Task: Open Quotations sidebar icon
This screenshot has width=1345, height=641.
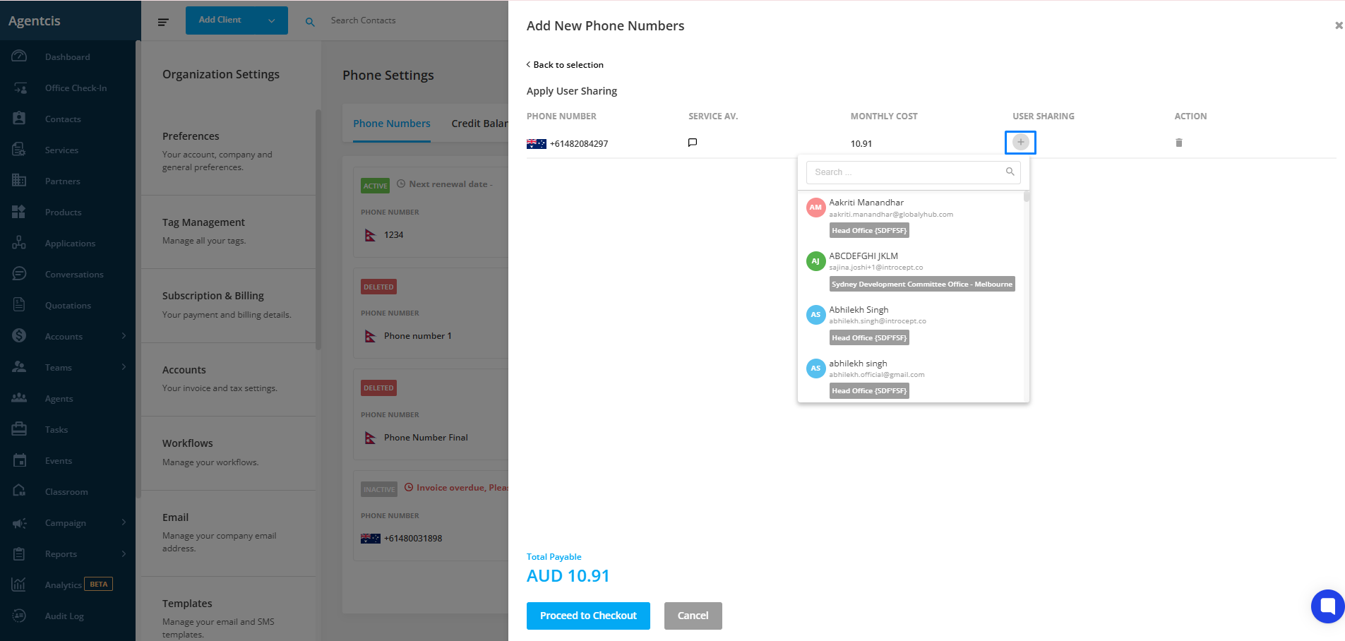Action: coord(19,305)
